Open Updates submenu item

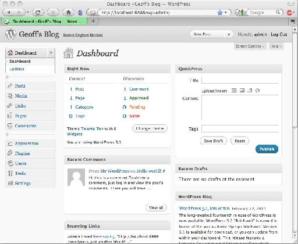point(17,69)
